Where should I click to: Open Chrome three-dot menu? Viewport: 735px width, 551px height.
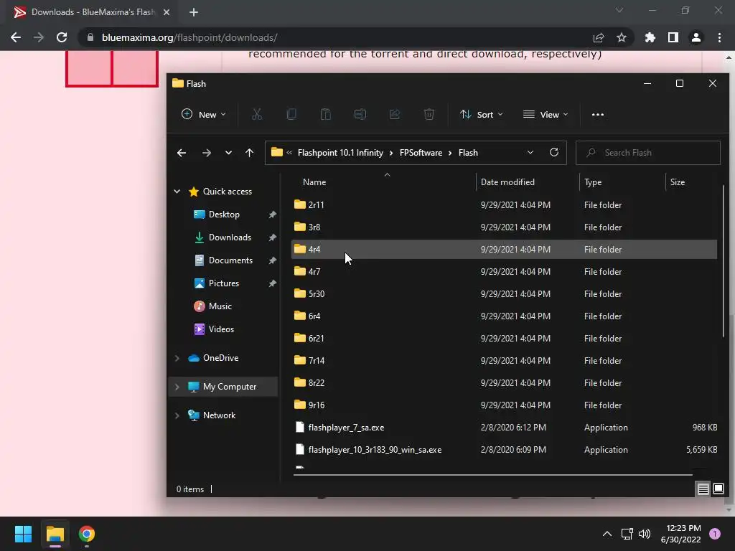click(x=719, y=37)
